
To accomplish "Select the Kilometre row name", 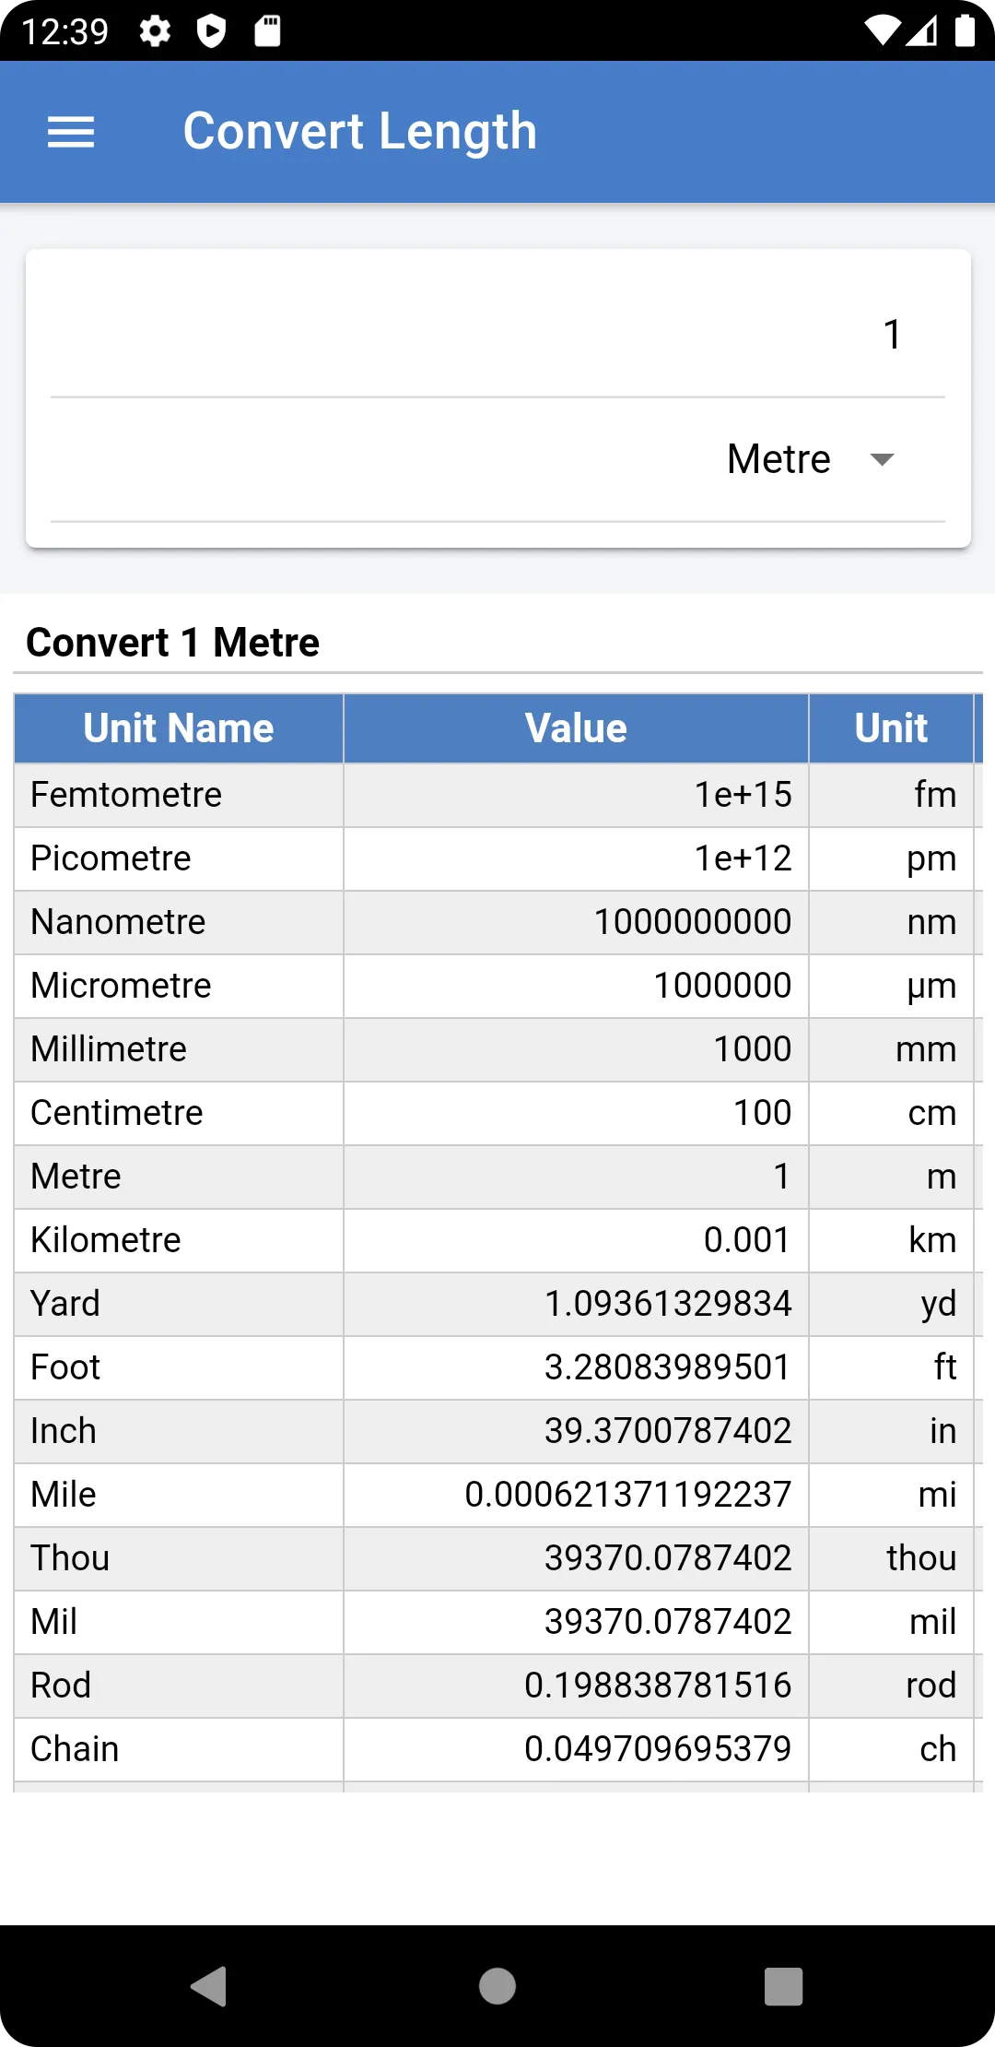I will click(106, 1240).
